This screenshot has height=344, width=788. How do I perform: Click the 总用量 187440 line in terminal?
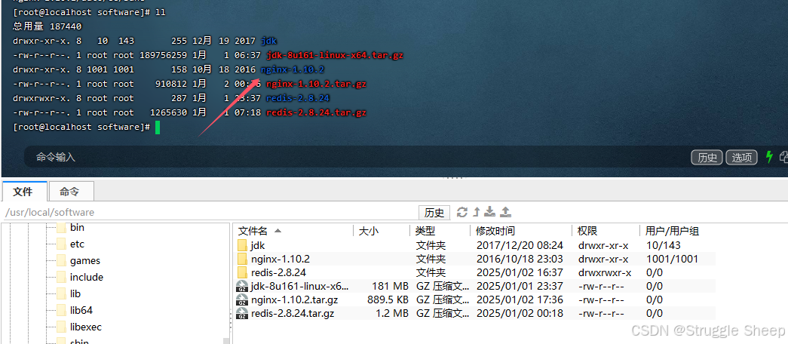(x=48, y=26)
